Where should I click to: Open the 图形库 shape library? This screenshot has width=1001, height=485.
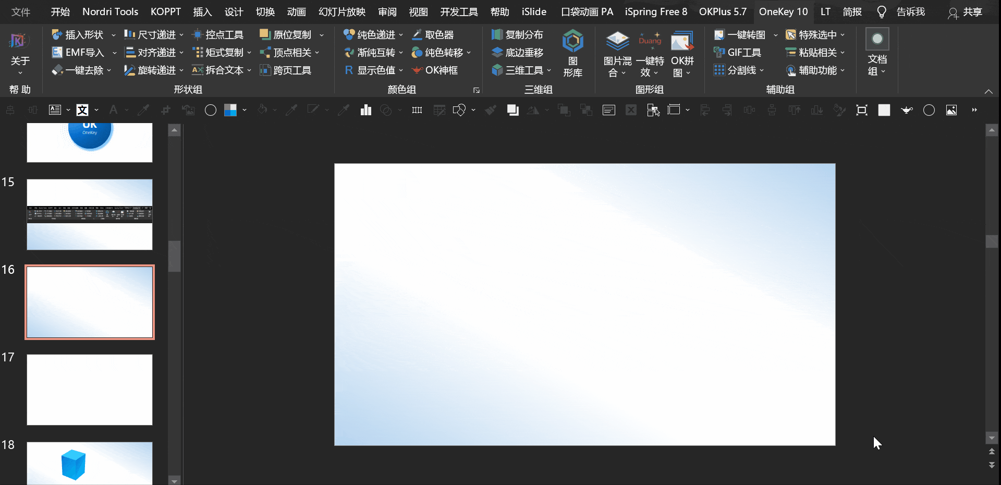(572, 54)
